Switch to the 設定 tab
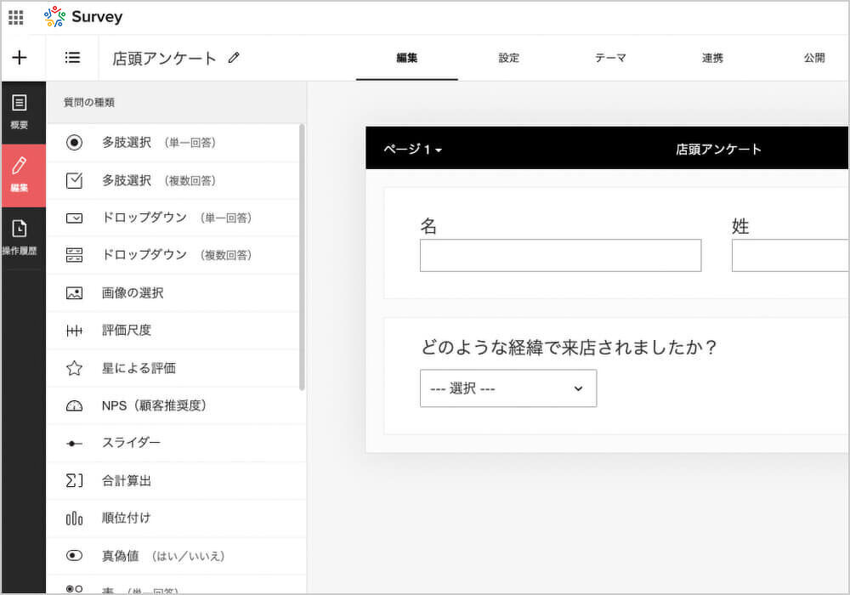The height and width of the screenshot is (595, 850). point(508,59)
